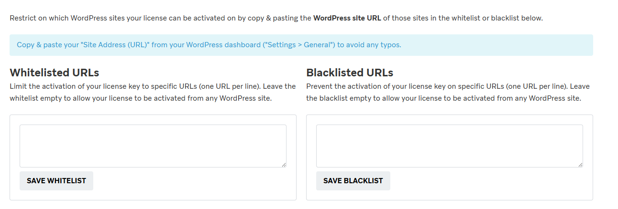Click the bold "WordPress site URL" text
Viewport: 618px width, 209px height.
pos(347,18)
